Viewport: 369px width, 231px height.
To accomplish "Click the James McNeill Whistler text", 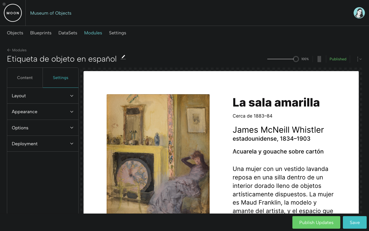I will [278, 130].
